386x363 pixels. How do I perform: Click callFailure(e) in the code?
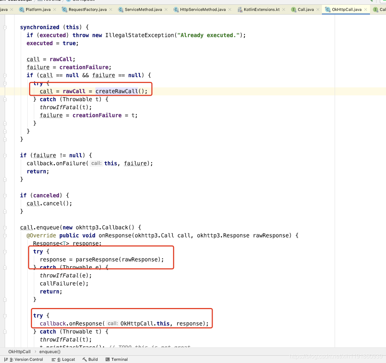point(64,284)
